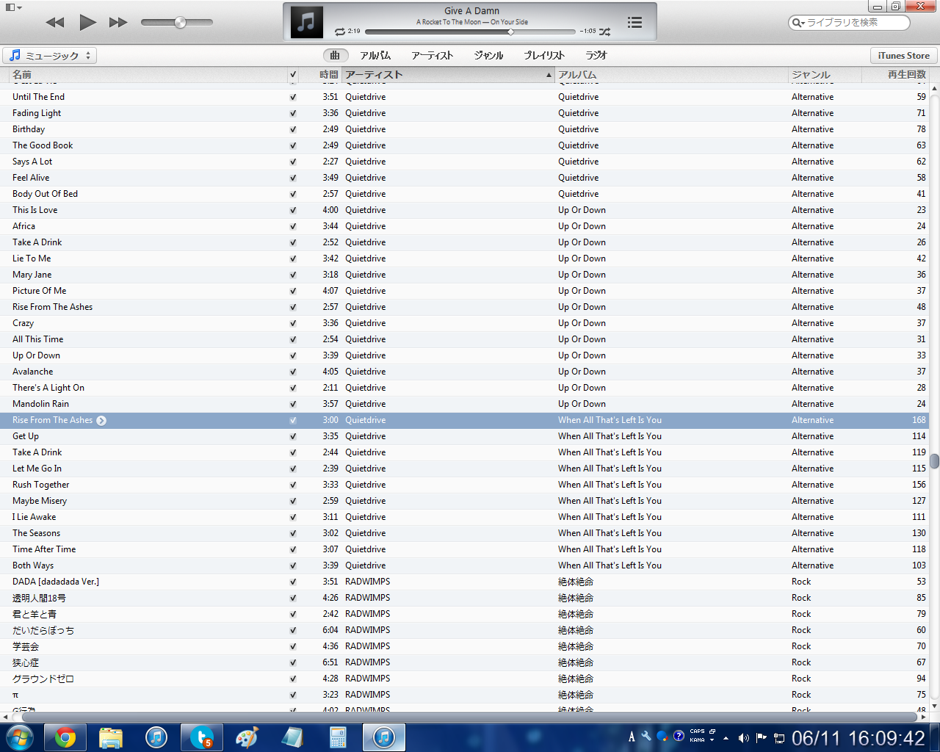Image resolution: width=940 pixels, height=752 pixels.
Task: Switch to the ラジオ view tab
Action: [596, 55]
